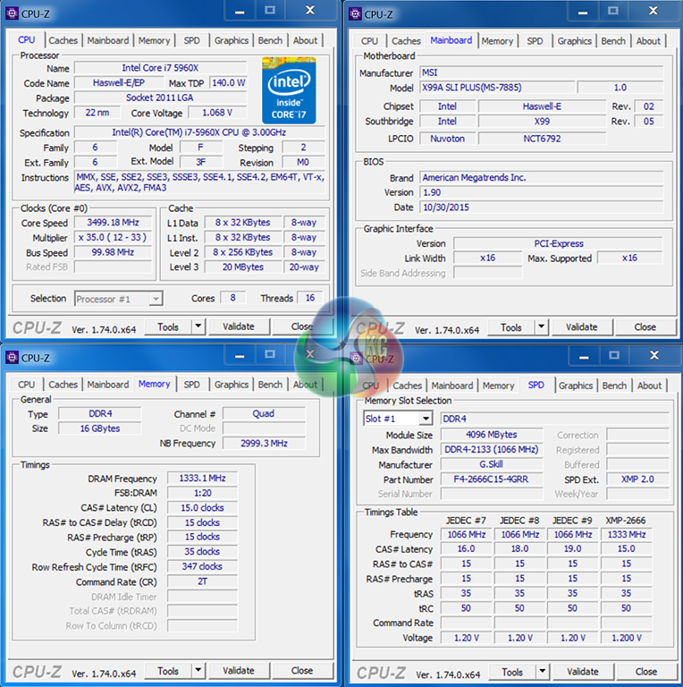683x687 pixels.
Task: Open Bench tab in Memory window
Action: (x=270, y=385)
